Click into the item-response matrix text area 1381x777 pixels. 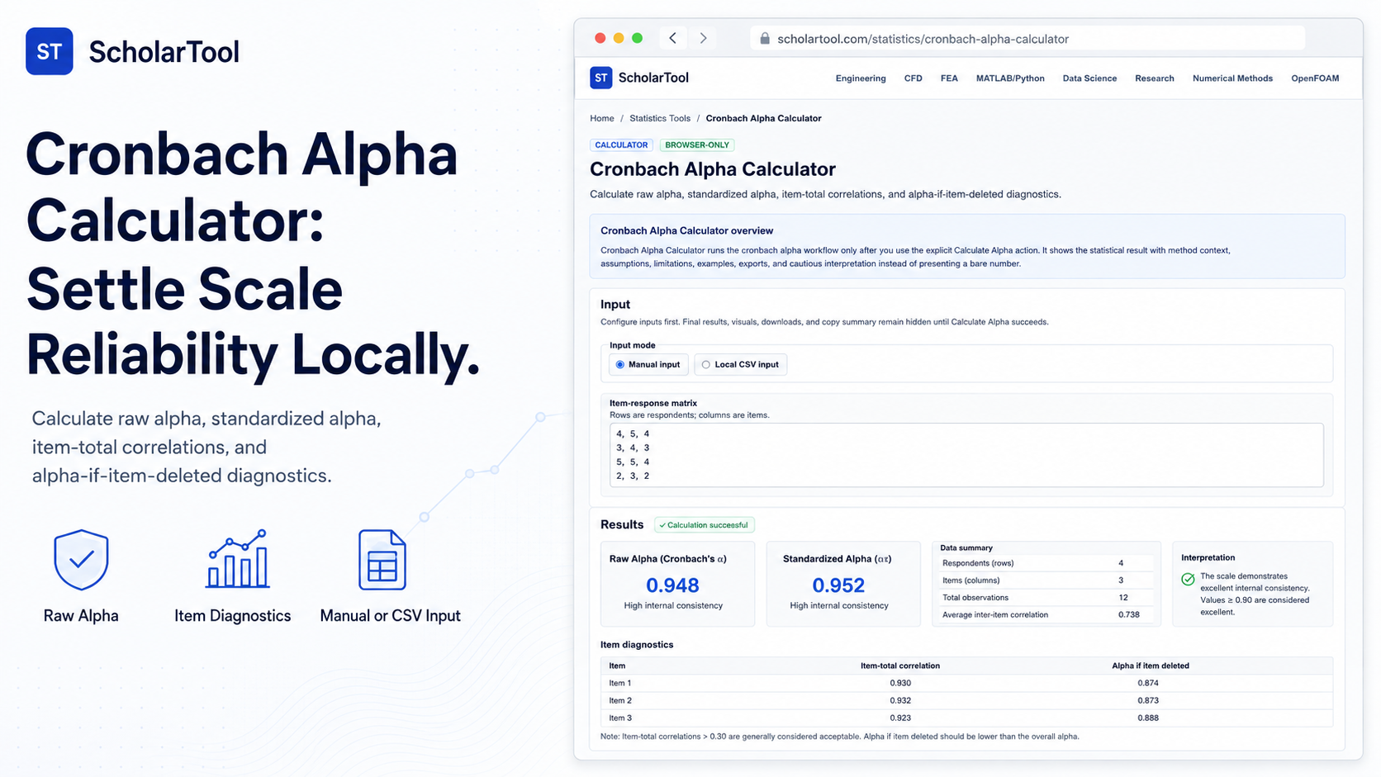coord(966,455)
